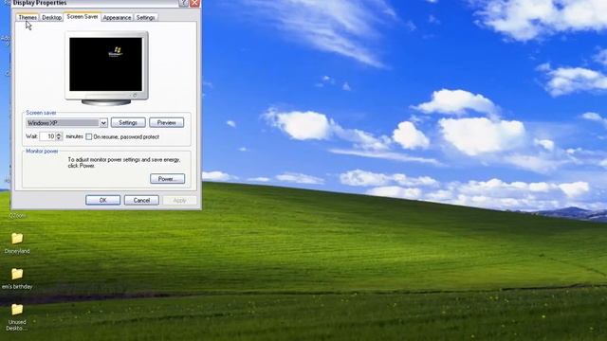
Task: Expand the screen saver dropdown list
Action: [x=103, y=123]
